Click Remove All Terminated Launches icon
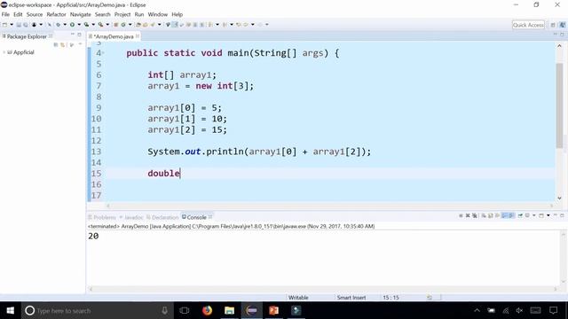Image resolution: width=568 pixels, height=319 pixels. click(475, 215)
